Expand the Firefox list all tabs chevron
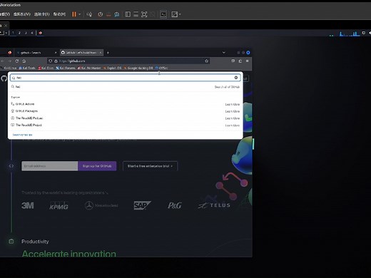The width and height of the screenshot is (371, 278). point(223,53)
